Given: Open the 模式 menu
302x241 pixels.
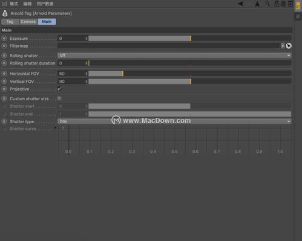Looking at the screenshot, I should click(14, 4).
